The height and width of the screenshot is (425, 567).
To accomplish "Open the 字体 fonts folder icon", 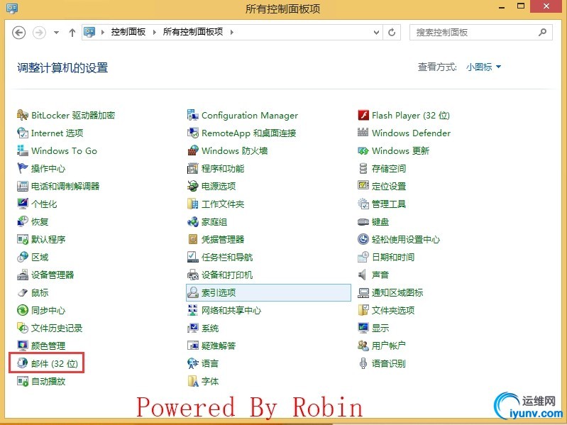I will 193,381.
